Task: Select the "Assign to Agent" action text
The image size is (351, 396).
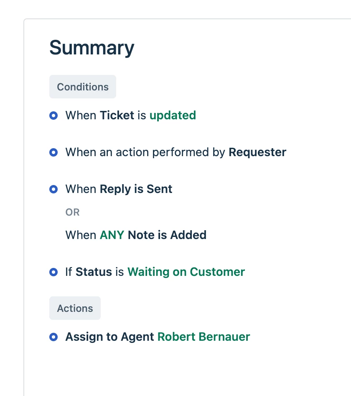Action: tap(109, 337)
